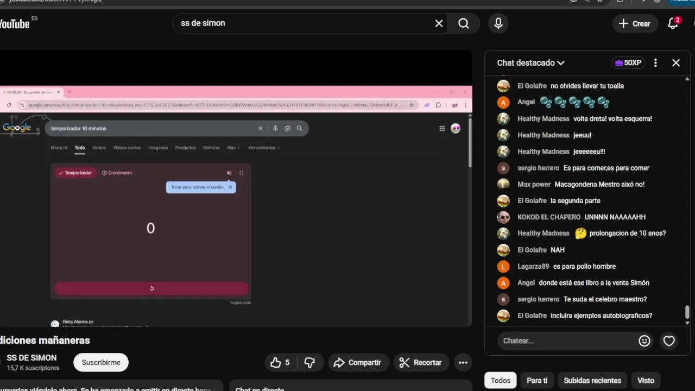Click the timer value 0 in video
The image size is (695, 391).
pos(151,229)
